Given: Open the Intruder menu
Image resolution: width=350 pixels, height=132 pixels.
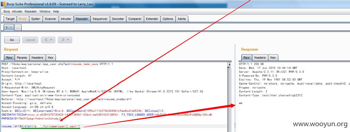Looking at the screenshot, I should [17, 11].
